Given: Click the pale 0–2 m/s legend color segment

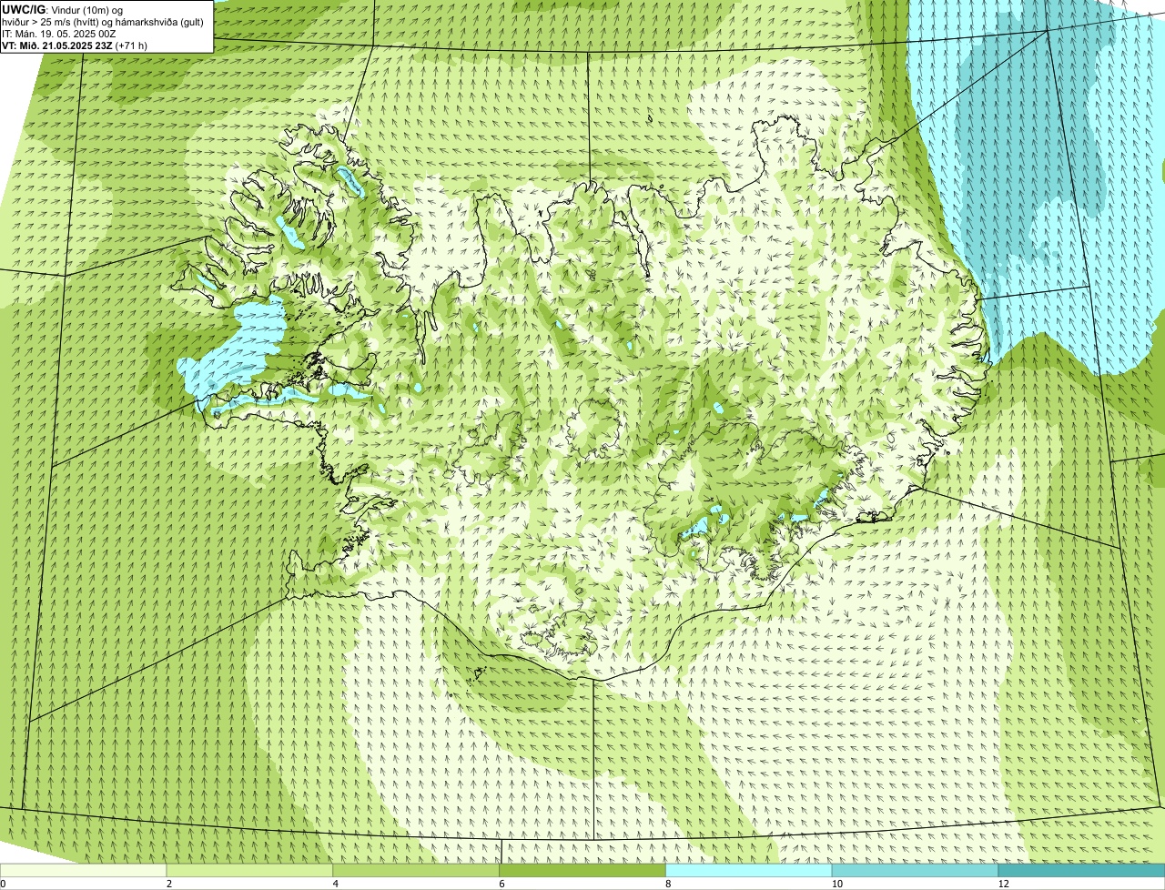Looking at the screenshot, I should (x=84, y=870).
